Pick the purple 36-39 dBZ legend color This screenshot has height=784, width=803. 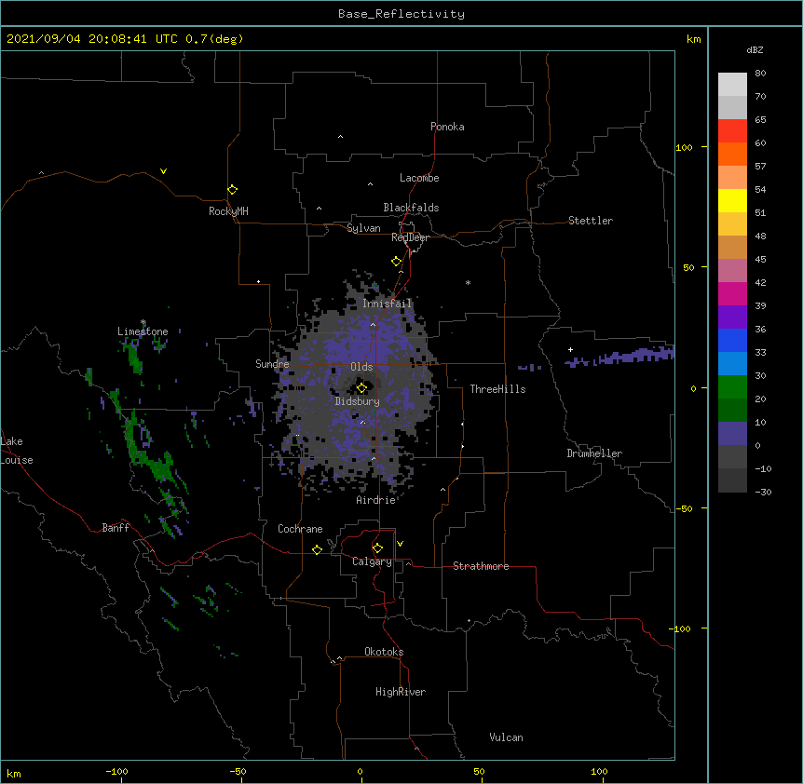point(732,318)
